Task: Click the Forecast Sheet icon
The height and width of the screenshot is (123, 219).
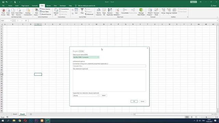Action: pyautogui.click(x=156, y=12)
